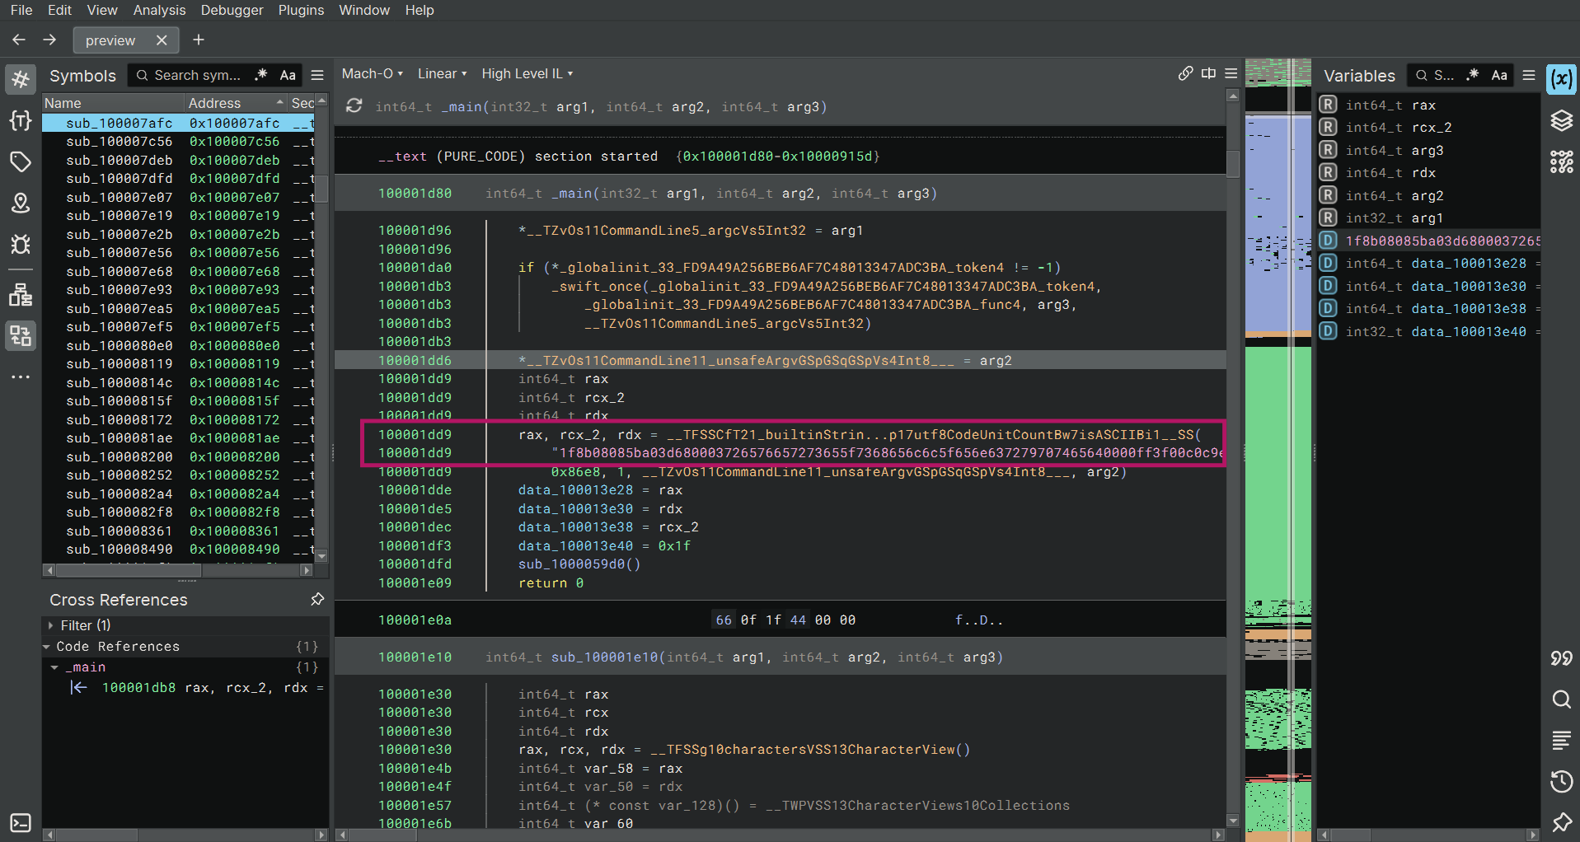Screen dimensions: 1580x842
Task: Open the Debugger bug icon in sidebar
Action: tap(21, 244)
